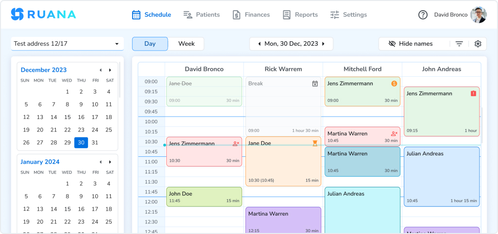This screenshot has width=498, height=234.
Task: Click the break calendar-cancel icon
Action: (315, 84)
